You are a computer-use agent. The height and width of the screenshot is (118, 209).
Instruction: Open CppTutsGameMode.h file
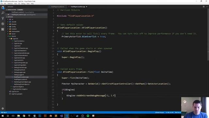click(21, 55)
